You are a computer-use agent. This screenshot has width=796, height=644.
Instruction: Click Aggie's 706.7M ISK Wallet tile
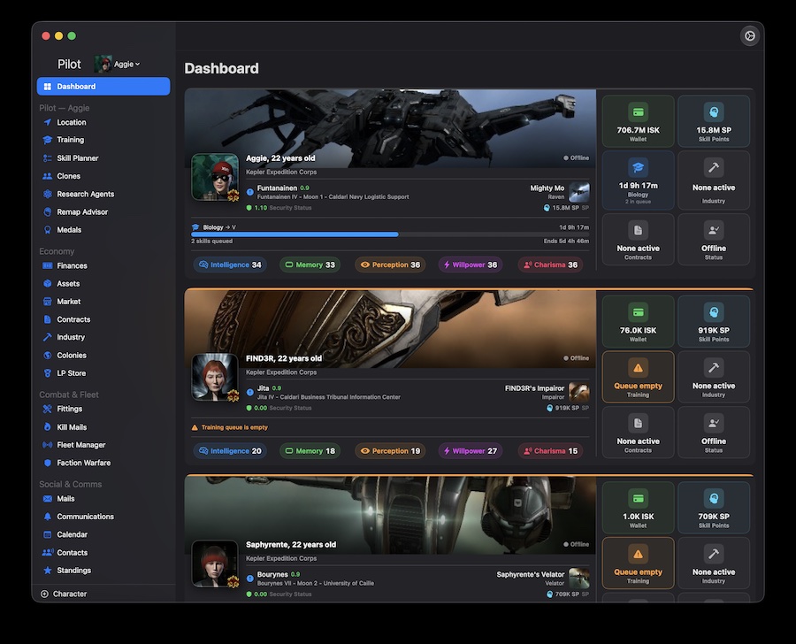[638, 121]
